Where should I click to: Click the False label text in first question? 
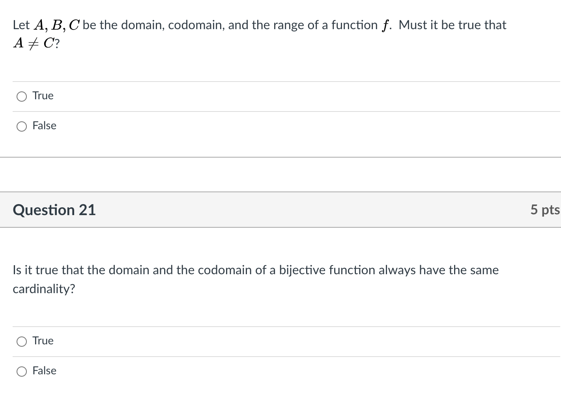click(44, 126)
